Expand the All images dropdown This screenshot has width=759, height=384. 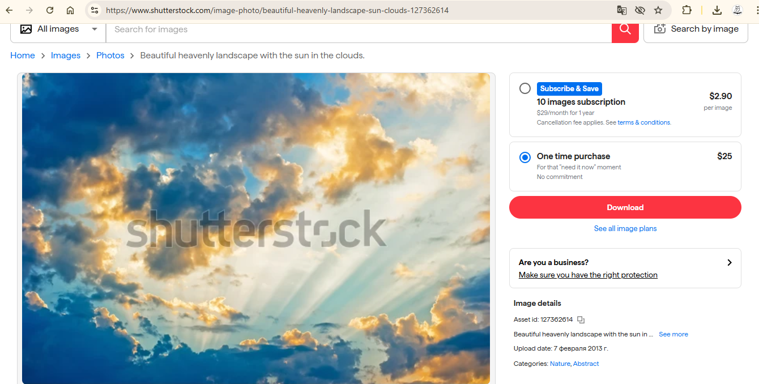point(58,29)
